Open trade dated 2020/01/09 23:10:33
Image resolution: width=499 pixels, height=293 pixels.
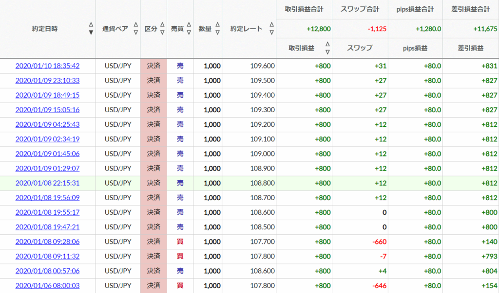[47, 81]
